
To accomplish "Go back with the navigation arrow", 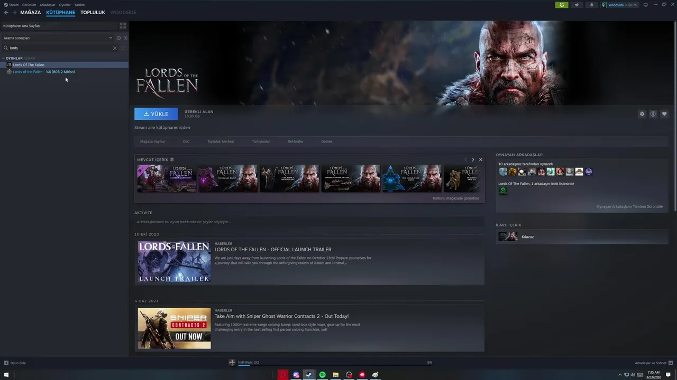I will coord(6,12).
